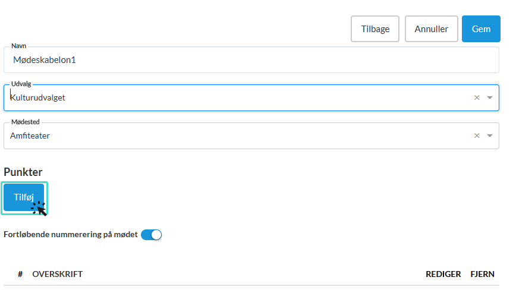Viewport: 513px width, 296px height.
Task: Clear the Amfiteater selection in Mødested
Action: 477,136
